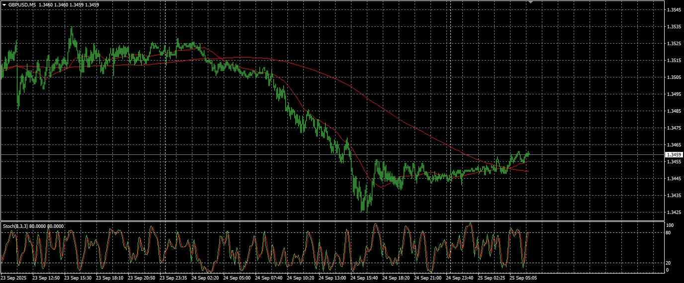684x283 pixels.
Task: Select the 23 Sep 2025 date label
Action: coord(13,279)
